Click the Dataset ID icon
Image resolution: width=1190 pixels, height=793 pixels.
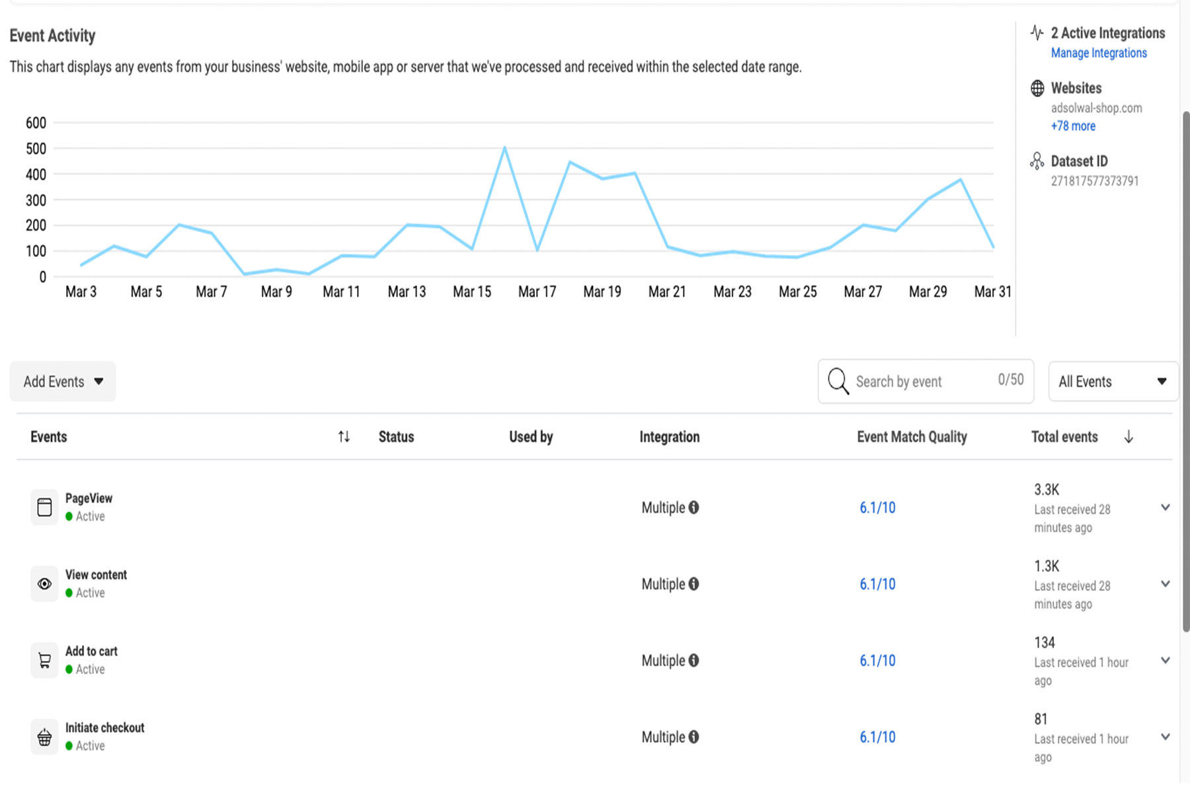coord(1037,161)
